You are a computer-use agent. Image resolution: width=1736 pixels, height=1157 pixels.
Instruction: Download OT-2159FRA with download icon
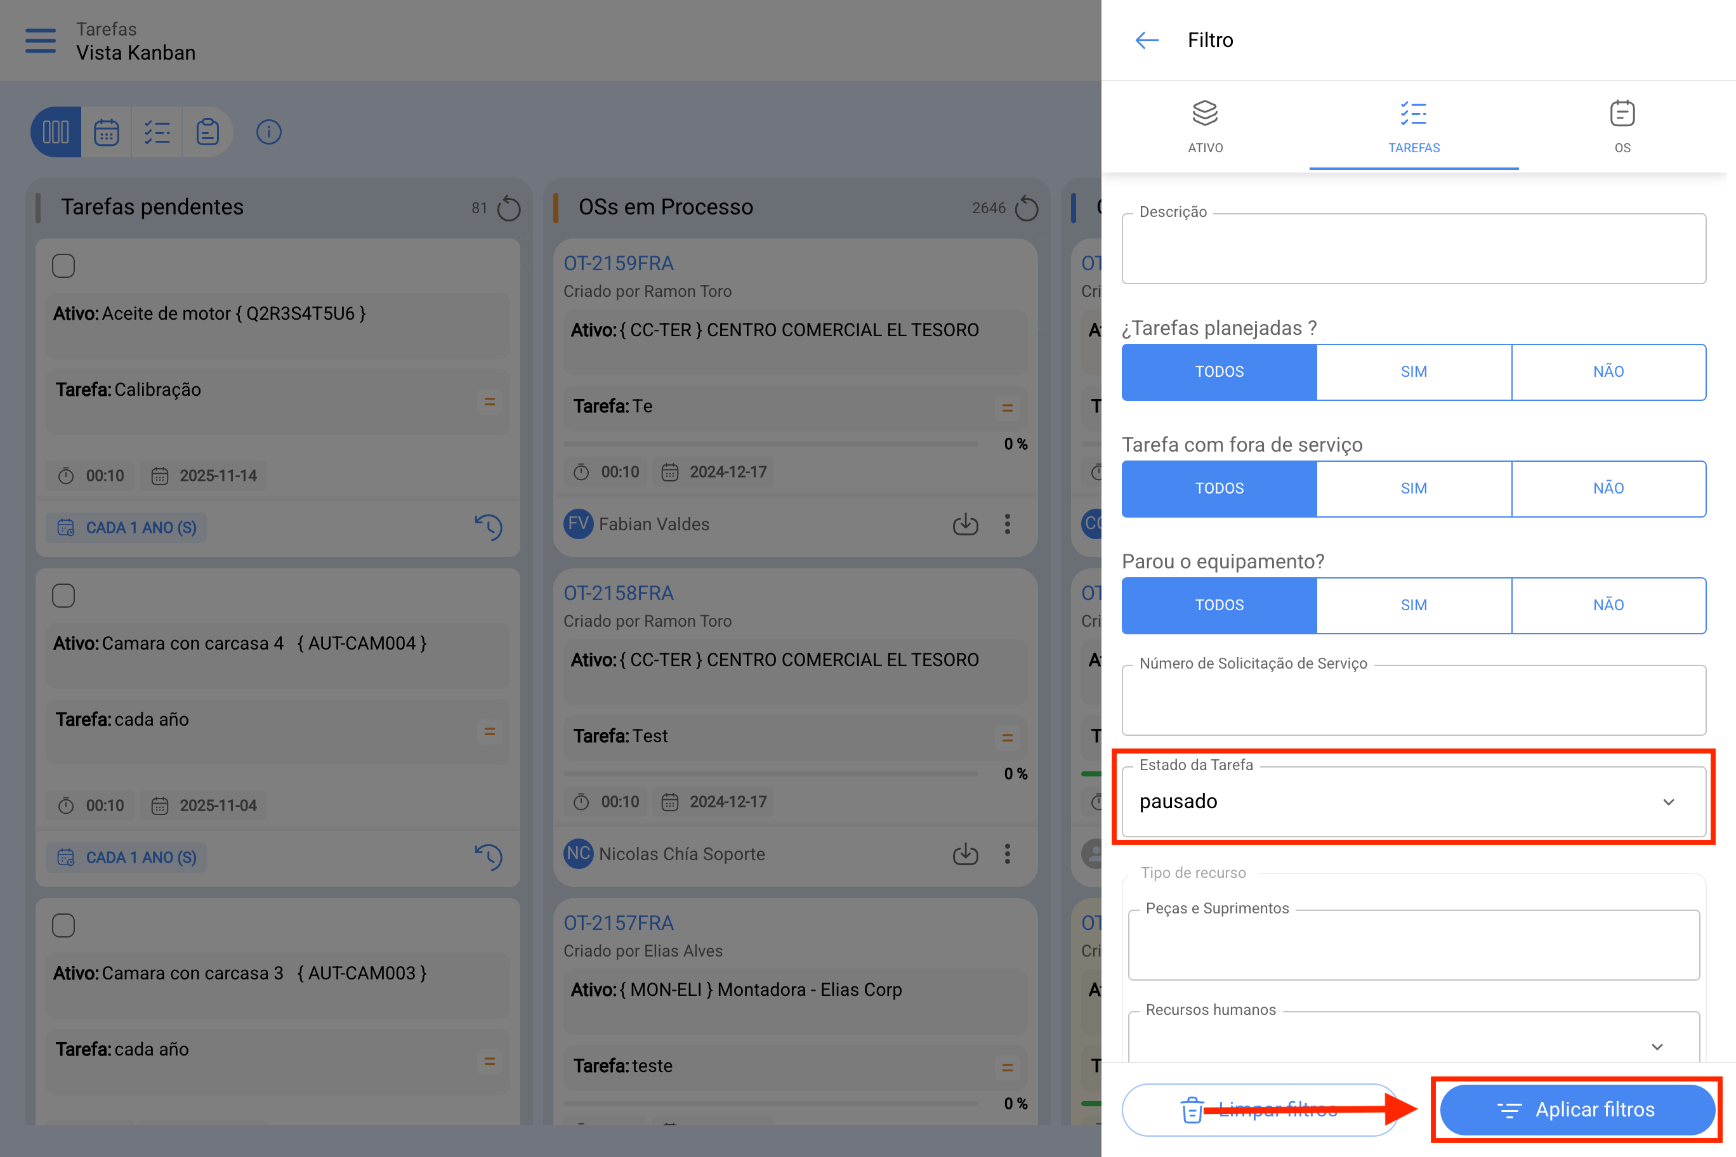coord(966,524)
